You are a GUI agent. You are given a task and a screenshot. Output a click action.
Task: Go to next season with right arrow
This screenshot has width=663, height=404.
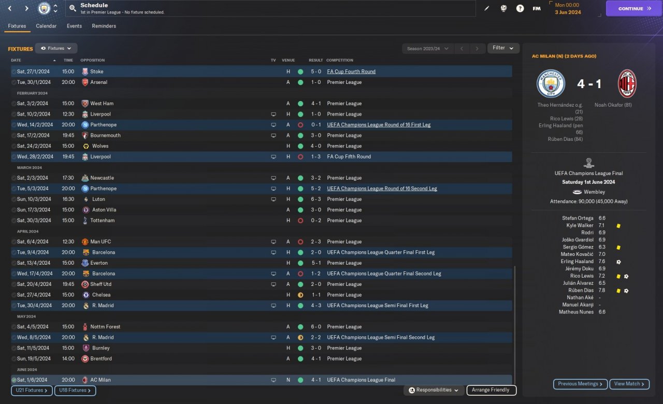[478, 48]
